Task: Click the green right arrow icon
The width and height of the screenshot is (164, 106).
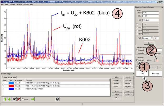Action: (x=33, y=99)
